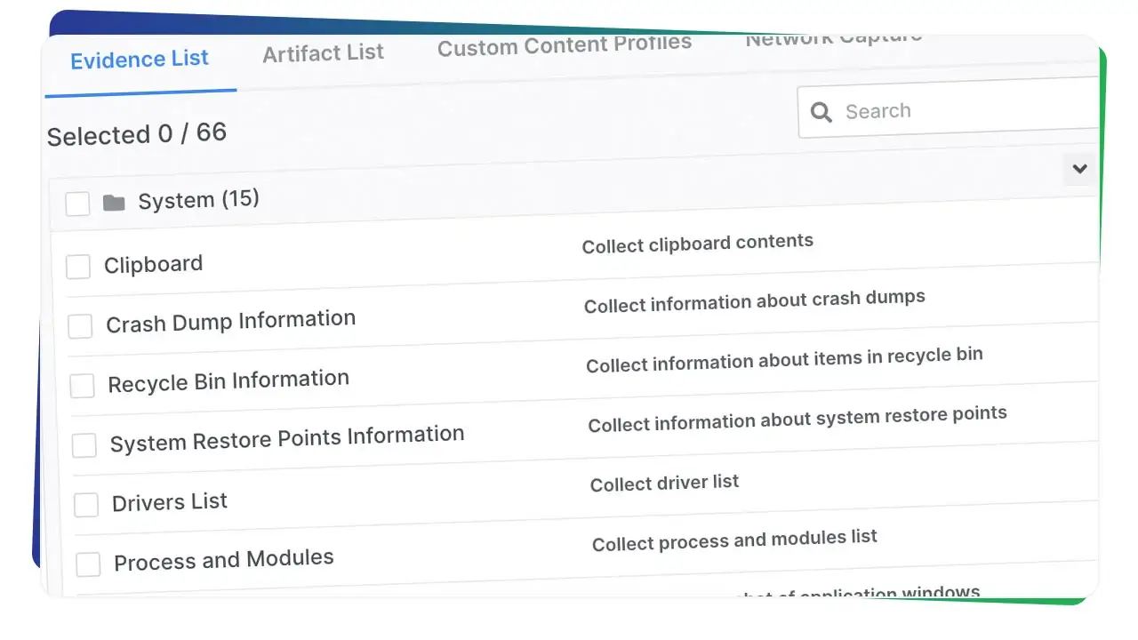1138x640 pixels.
Task: Click the Process and Modules label
Action: [x=224, y=561]
